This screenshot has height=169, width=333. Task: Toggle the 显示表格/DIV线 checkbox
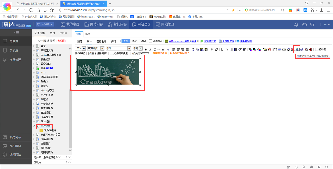click(317, 49)
